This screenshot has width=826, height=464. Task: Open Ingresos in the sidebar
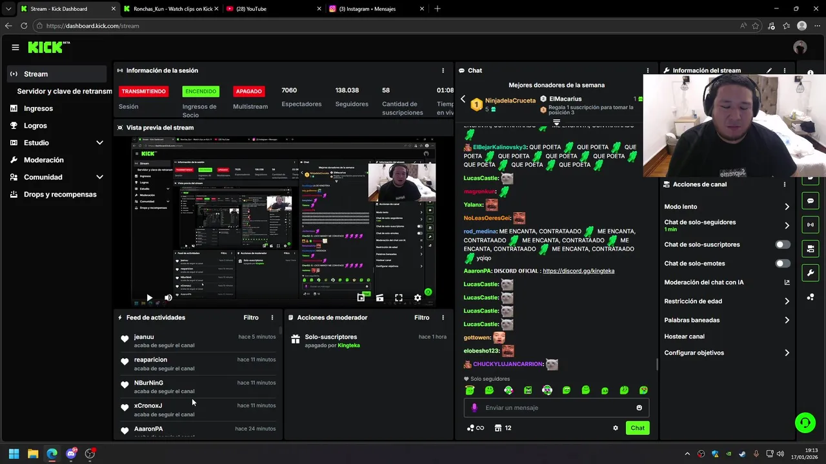click(38, 108)
